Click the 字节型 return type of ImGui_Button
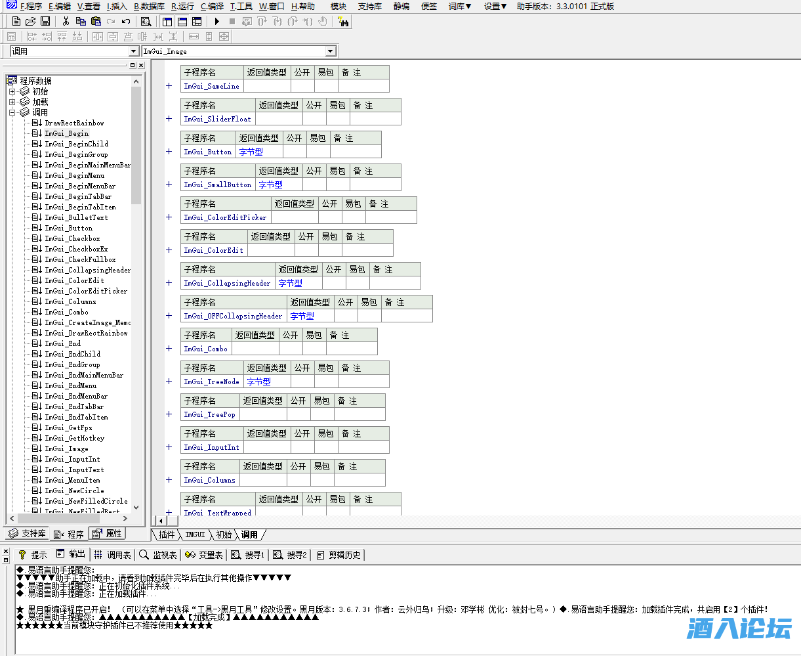 click(x=251, y=152)
